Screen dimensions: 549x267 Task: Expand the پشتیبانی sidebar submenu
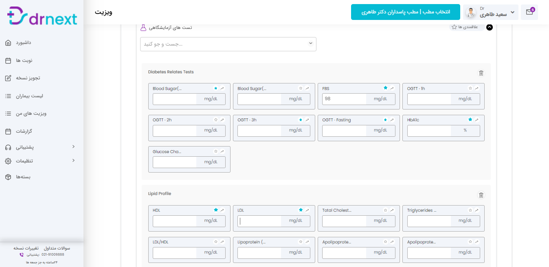point(73,147)
